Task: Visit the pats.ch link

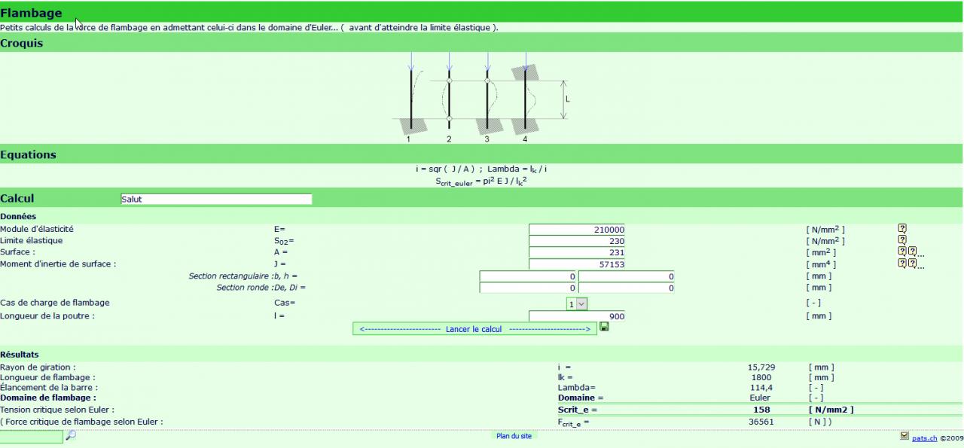Action: [x=925, y=437]
